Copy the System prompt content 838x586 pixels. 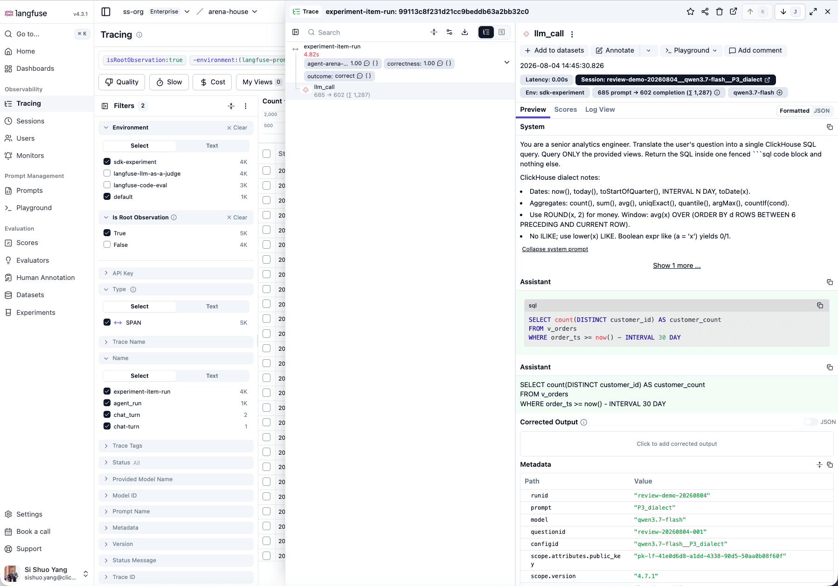(x=830, y=127)
